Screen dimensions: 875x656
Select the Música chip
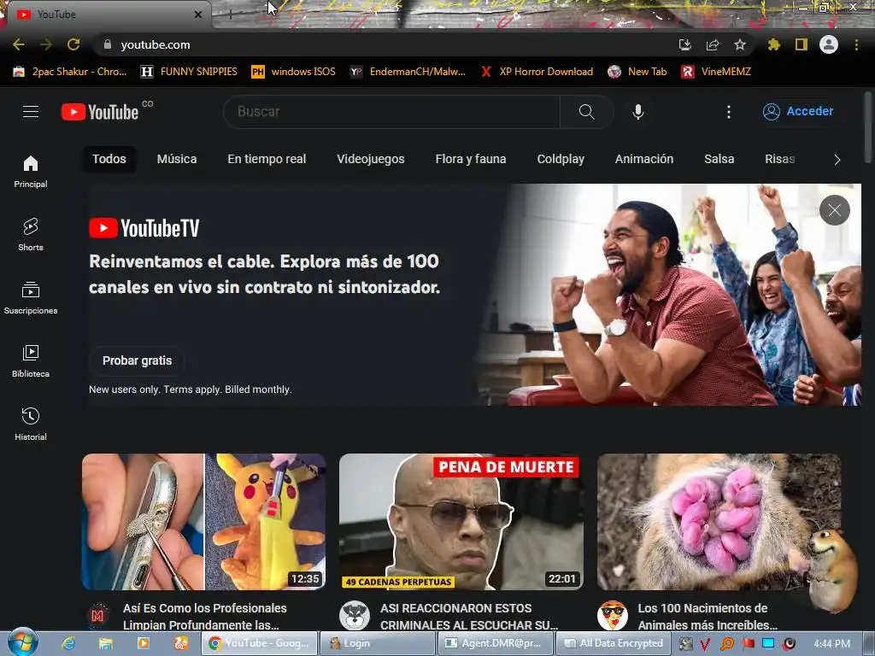pos(177,159)
